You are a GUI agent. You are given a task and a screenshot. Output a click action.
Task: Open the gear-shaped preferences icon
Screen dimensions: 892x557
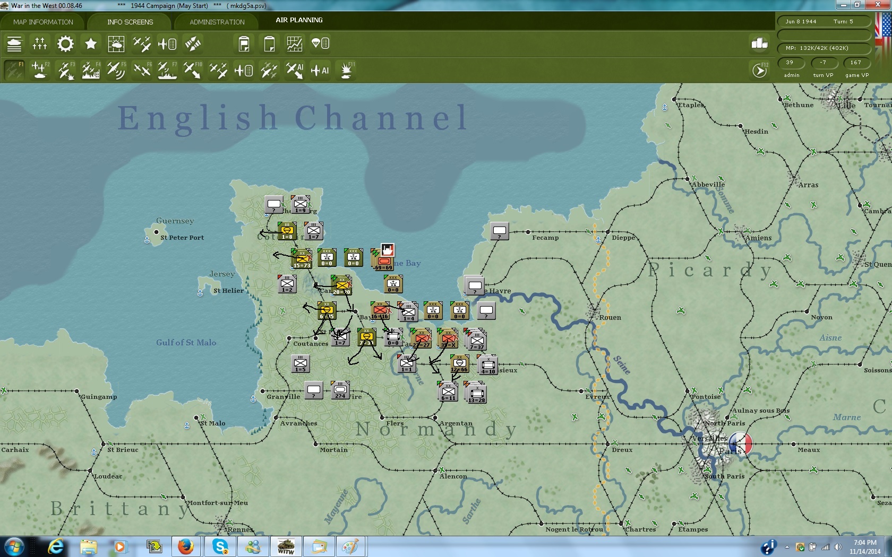point(65,43)
